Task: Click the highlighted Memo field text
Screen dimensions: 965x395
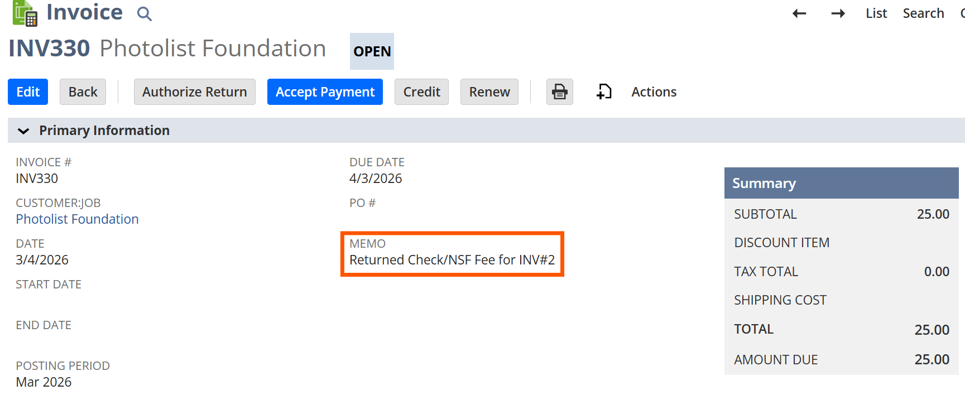Action: tap(452, 260)
